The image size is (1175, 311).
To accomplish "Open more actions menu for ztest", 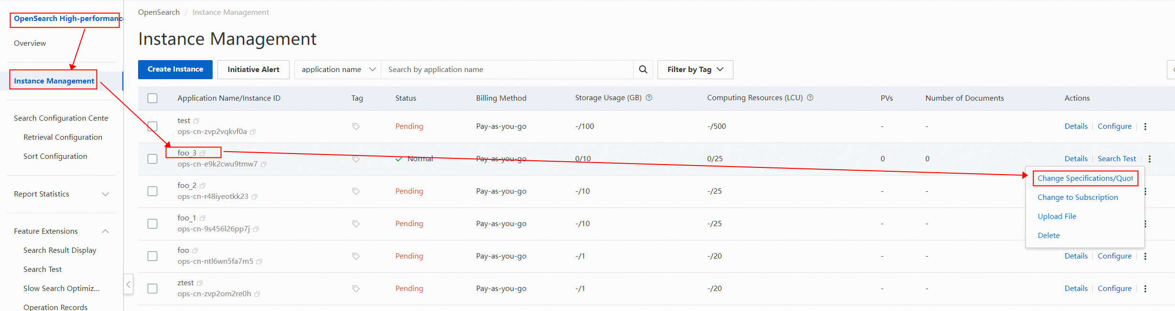I will click(x=1145, y=289).
